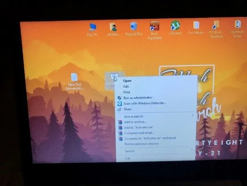Viewport: 247px width, 186px height.
Task: Select the PS Work Shortcut folder
Action: point(216,30)
